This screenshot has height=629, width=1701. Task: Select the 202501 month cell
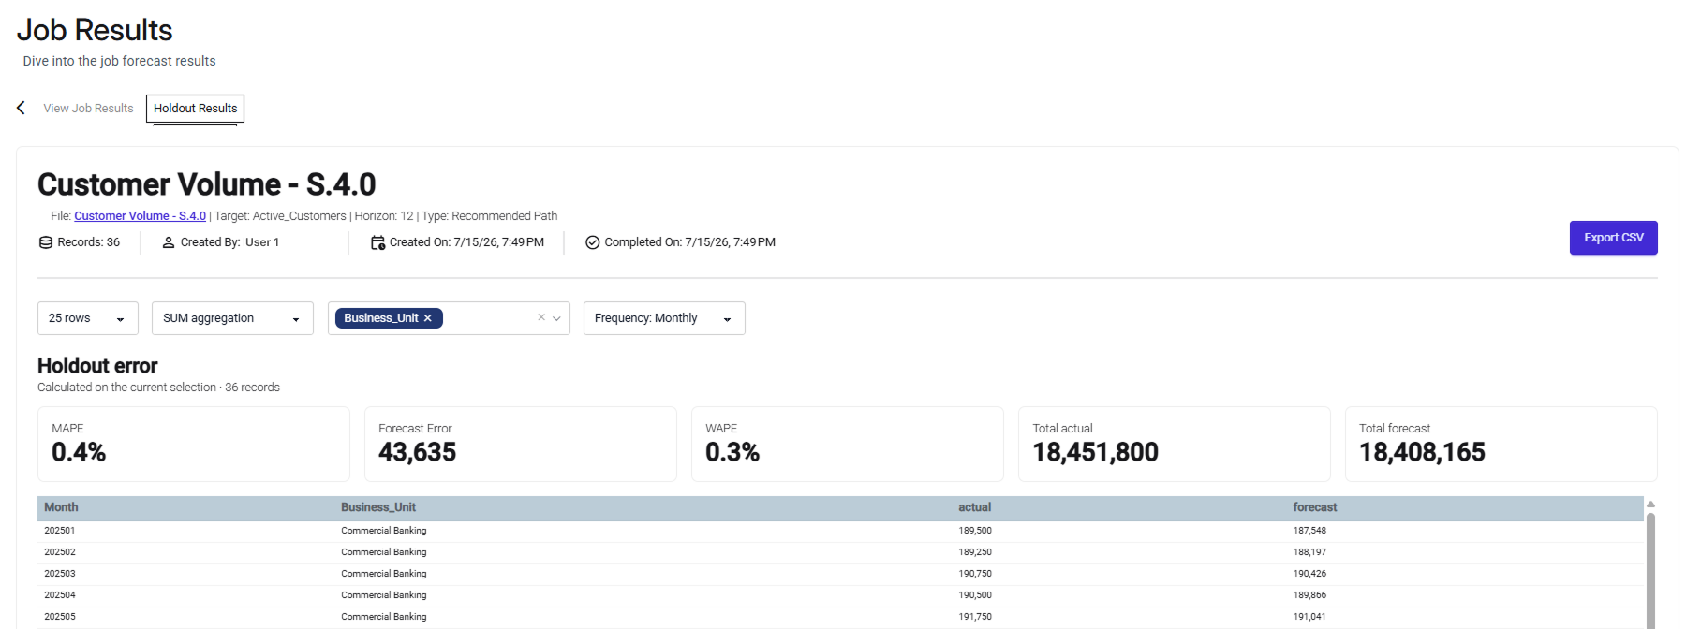[60, 531]
